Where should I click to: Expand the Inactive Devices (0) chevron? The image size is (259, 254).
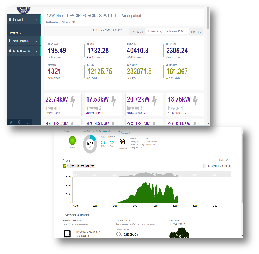click(x=36, y=51)
